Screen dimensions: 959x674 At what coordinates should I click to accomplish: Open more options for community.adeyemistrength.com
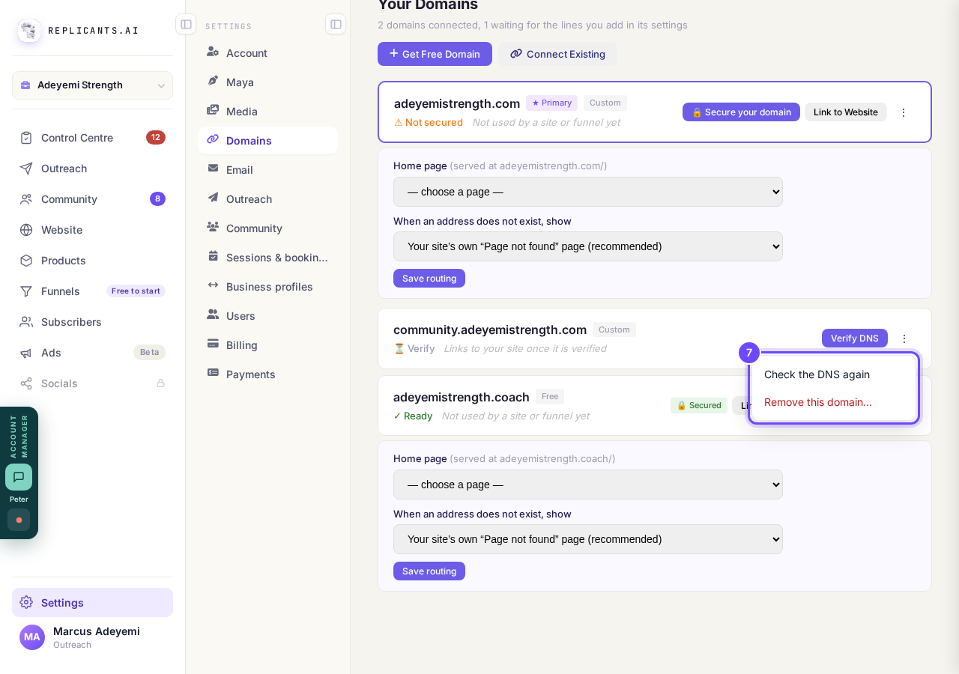point(904,338)
